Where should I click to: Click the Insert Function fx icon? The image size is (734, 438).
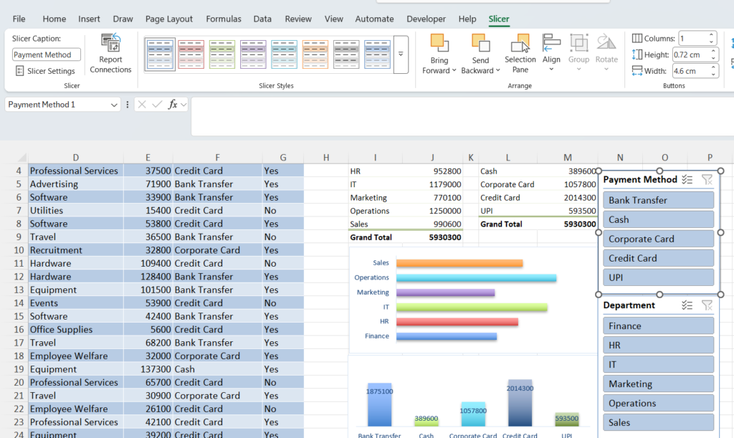pyautogui.click(x=173, y=105)
